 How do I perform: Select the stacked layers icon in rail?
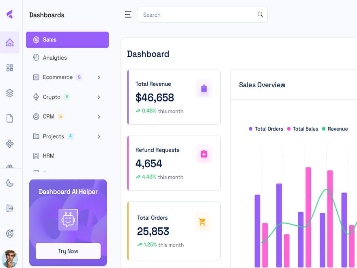pos(10,93)
